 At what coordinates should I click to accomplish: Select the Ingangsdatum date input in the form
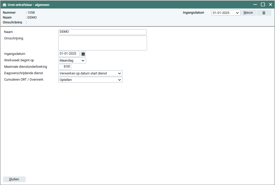[69, 54]
